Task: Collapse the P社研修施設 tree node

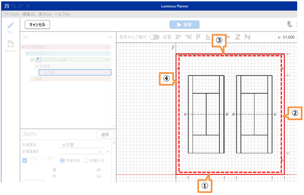Action: [23, 47]
